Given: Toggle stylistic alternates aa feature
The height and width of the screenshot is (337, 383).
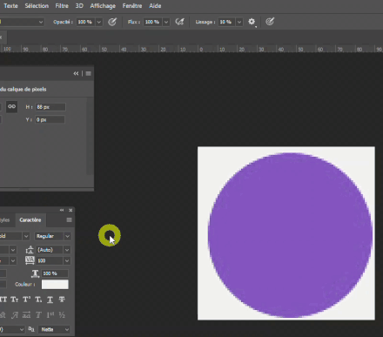Looking at the screenshot, I should pyautogui.click(x=26, y=315).
